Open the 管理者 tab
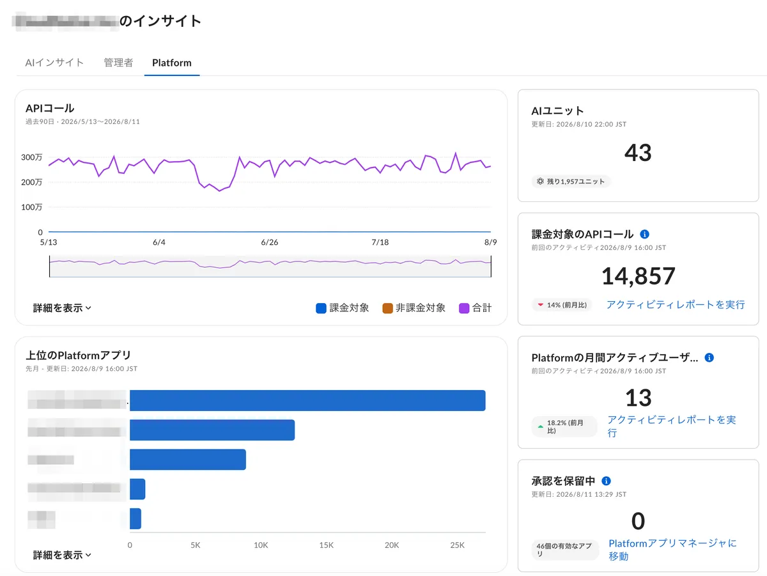 tap(118, 63)
